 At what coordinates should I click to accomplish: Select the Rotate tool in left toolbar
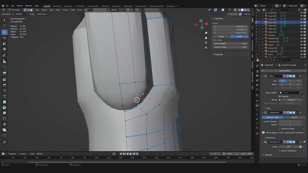[x=4, y=37]
